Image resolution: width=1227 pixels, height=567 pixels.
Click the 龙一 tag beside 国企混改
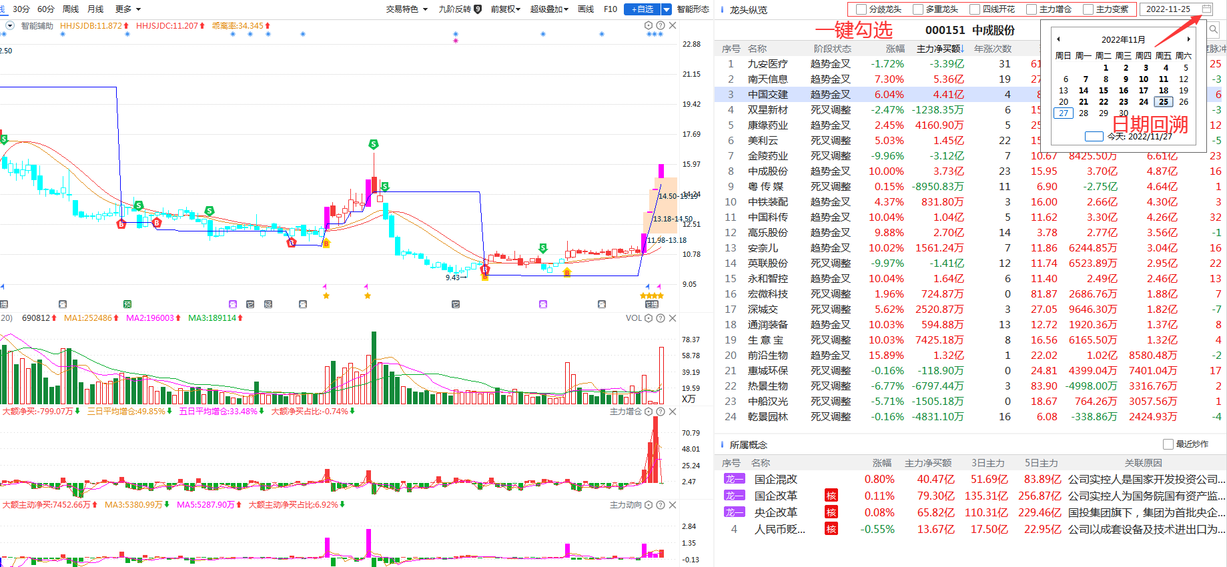pyautogui.click(x=734, y=479)
